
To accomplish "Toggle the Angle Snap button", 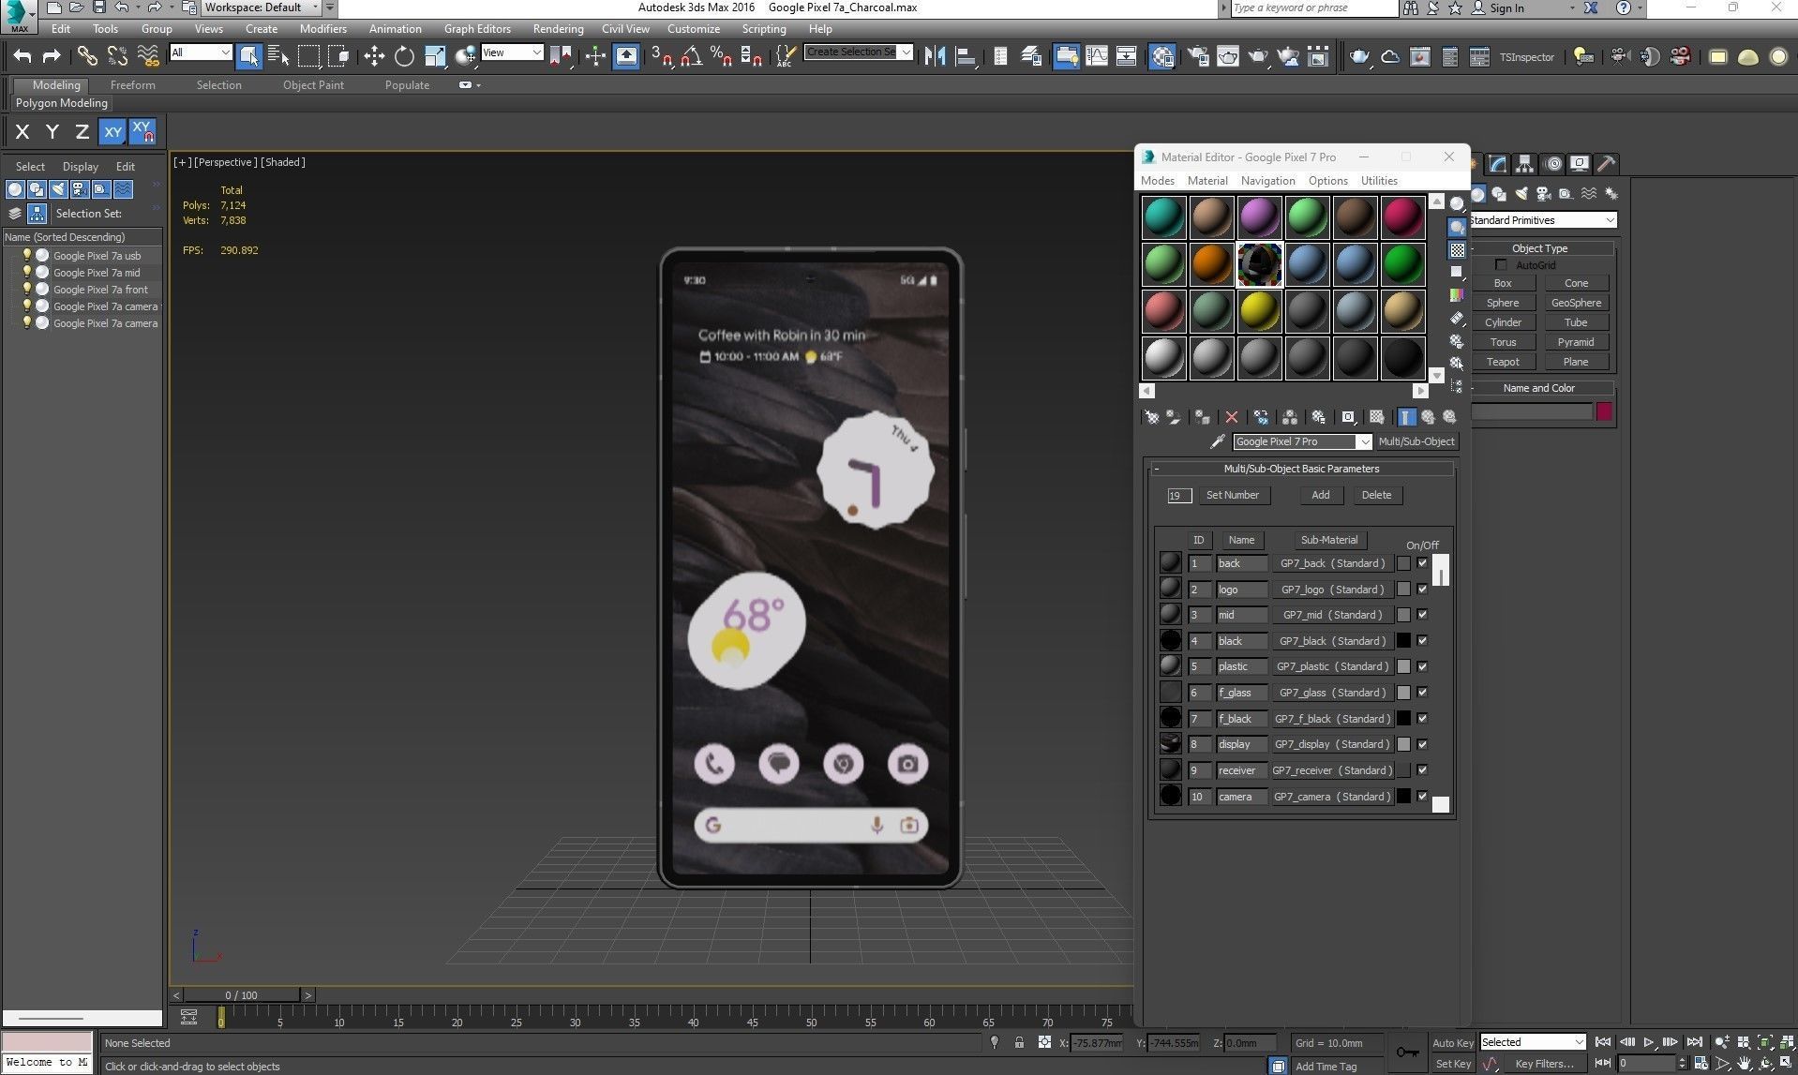I will pyautogui.click(x=691, y=56).
